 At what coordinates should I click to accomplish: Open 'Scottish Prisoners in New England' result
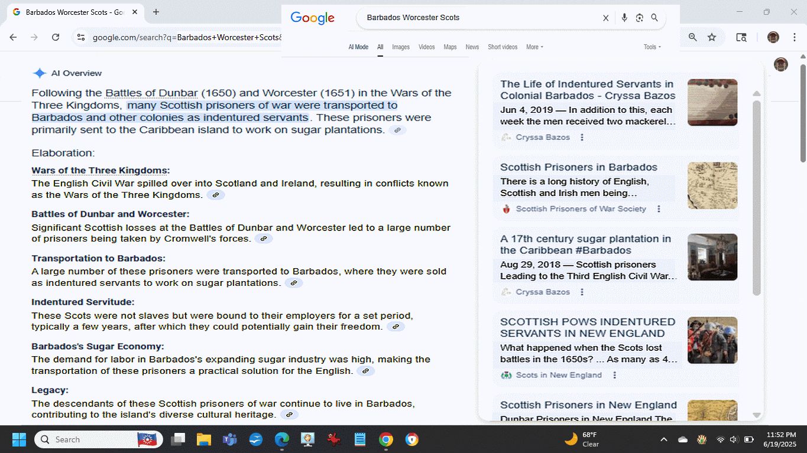588,405
